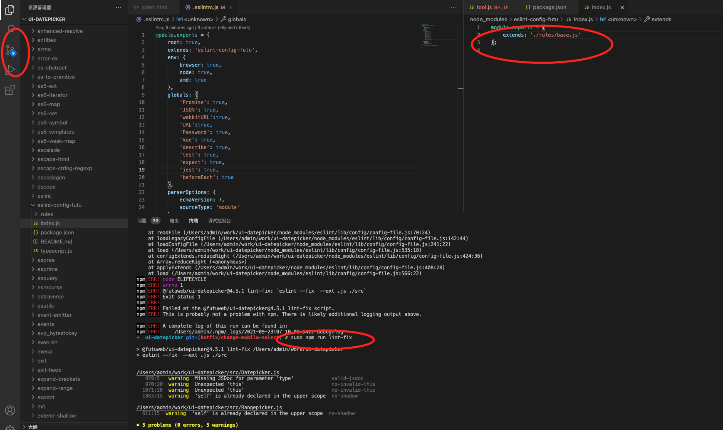
Task: Click line number 1 in left editor gutter
Action: pyautogui.click(x=143, y=35)
